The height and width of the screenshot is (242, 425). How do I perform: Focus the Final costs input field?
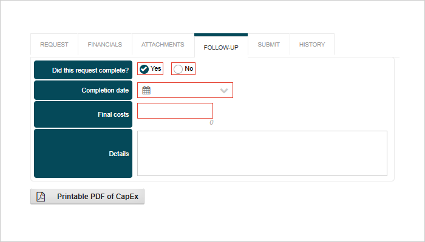click(175, 111)
